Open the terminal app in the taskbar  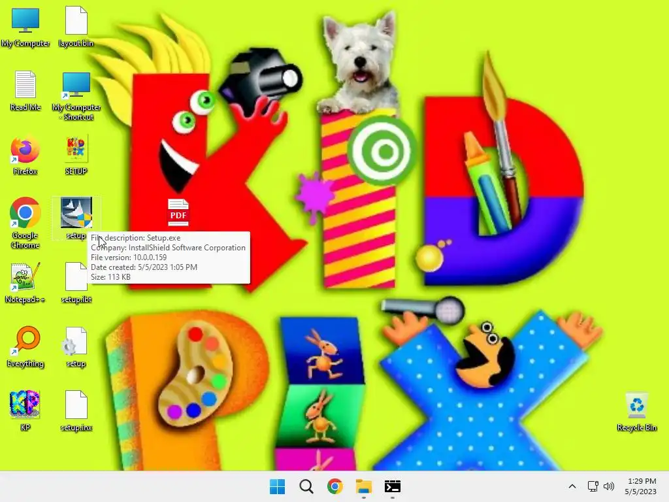pyautogui.click(x=392, y=486)
